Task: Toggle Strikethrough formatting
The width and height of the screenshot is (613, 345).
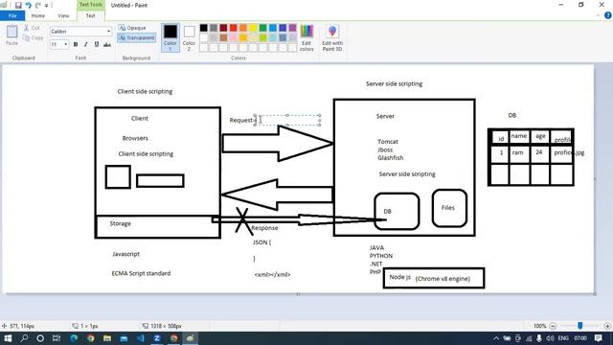Action: pyautogui.click(x=107, y=45)
